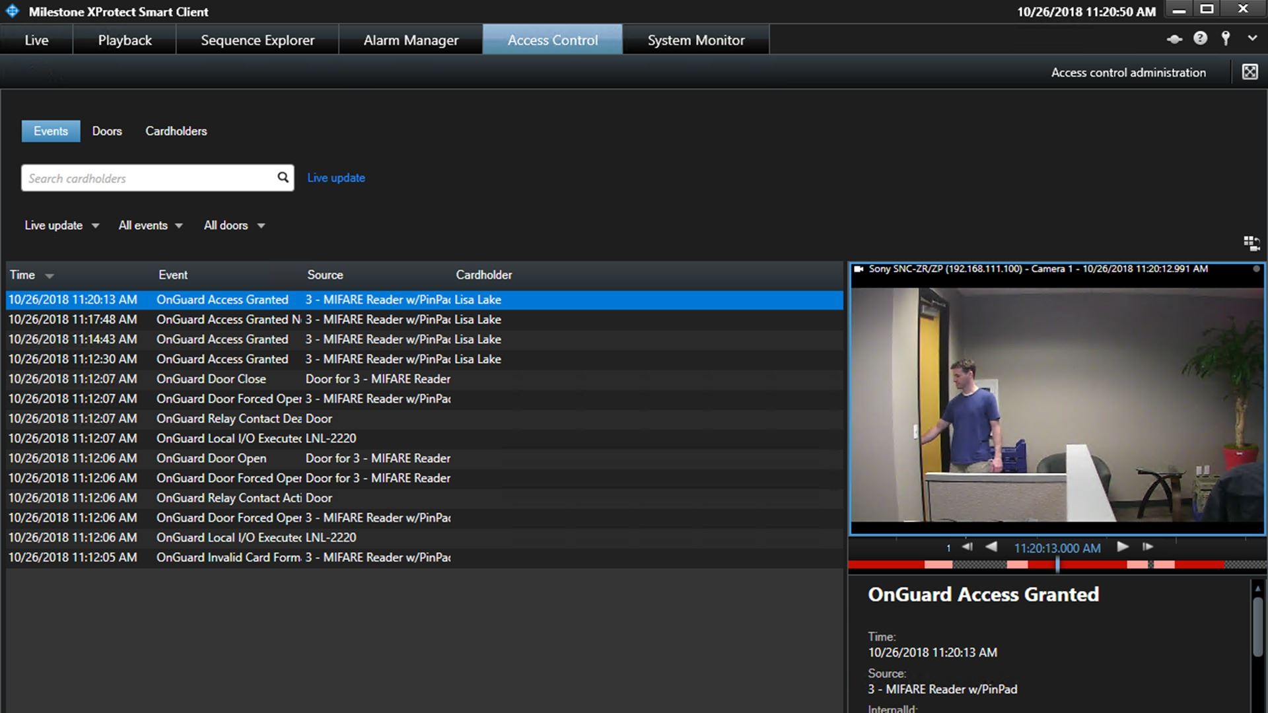
Task: Sort by the Time column header
Action: click(31, 275)
